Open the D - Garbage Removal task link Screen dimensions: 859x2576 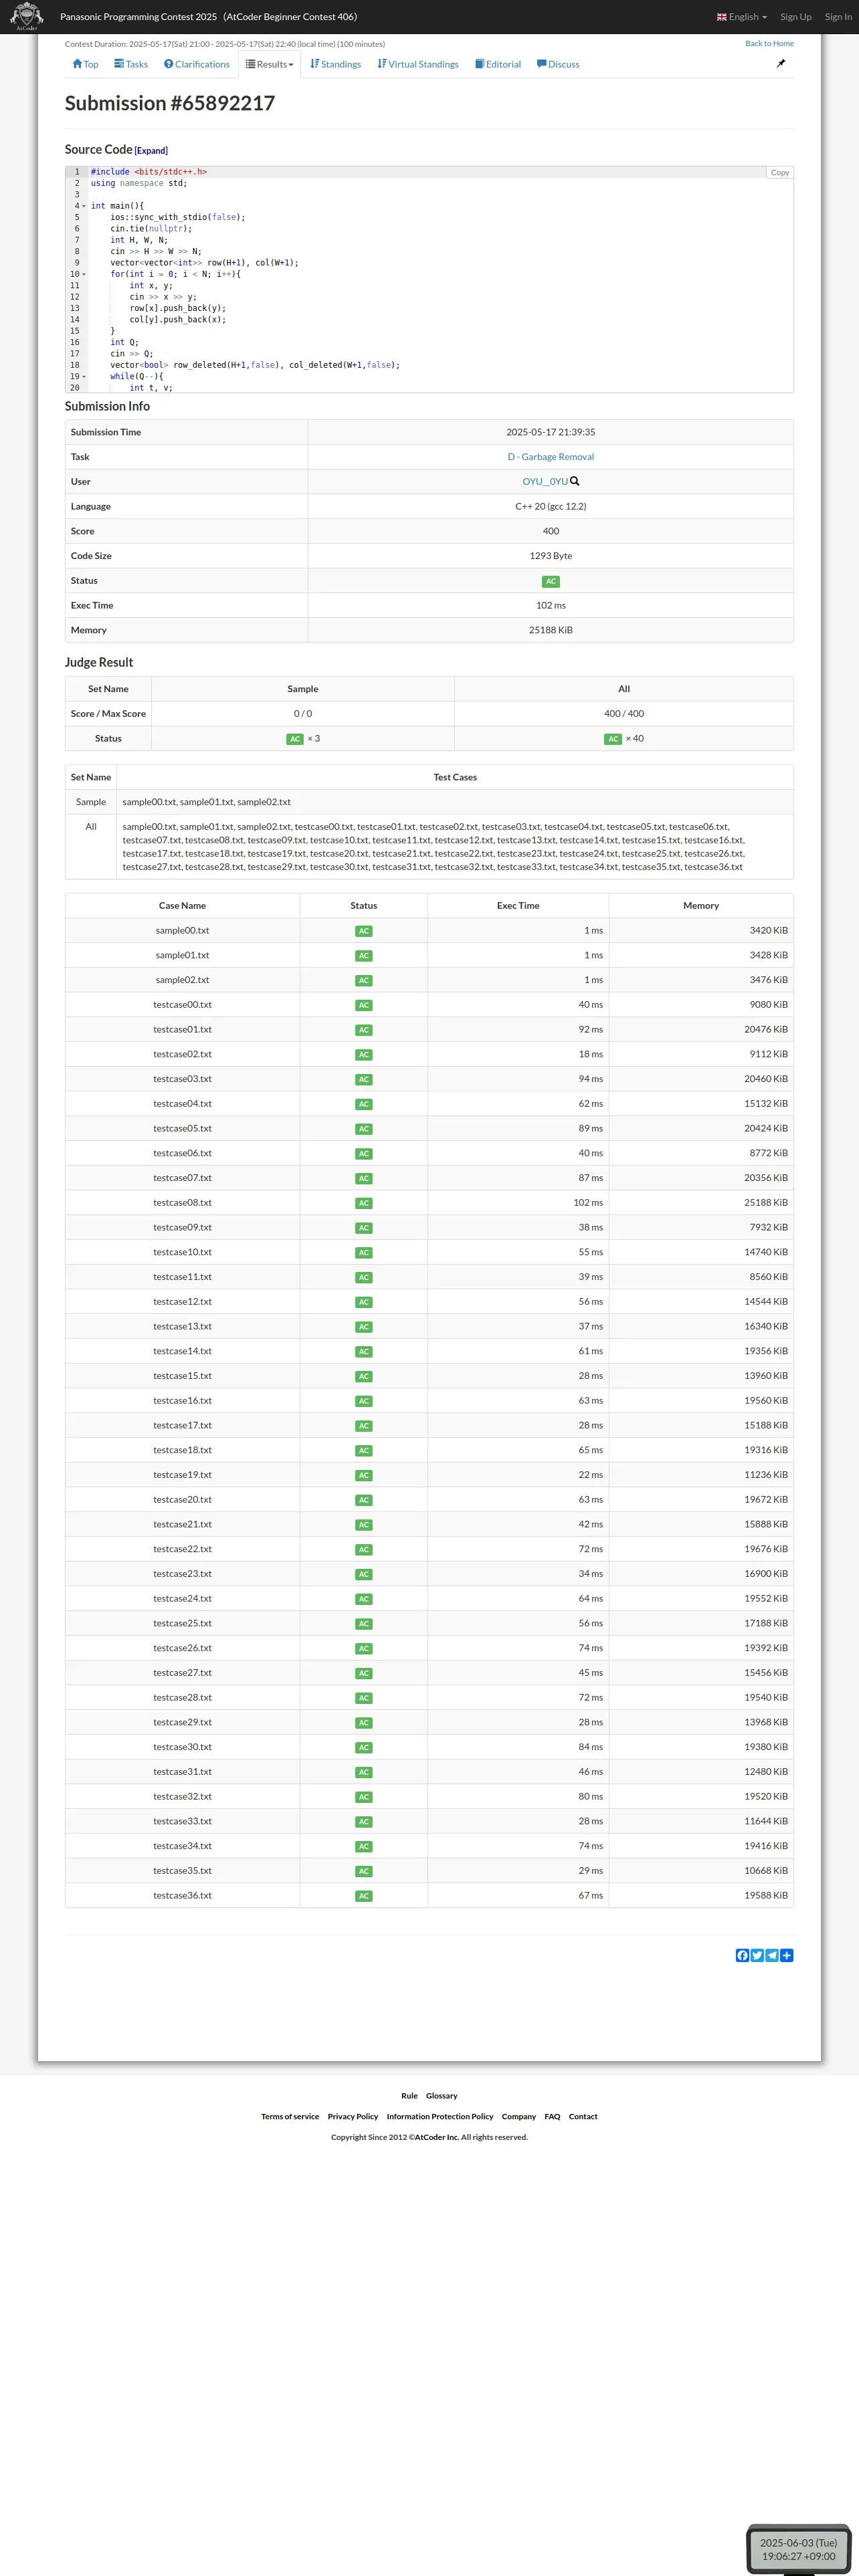point(550,457)
